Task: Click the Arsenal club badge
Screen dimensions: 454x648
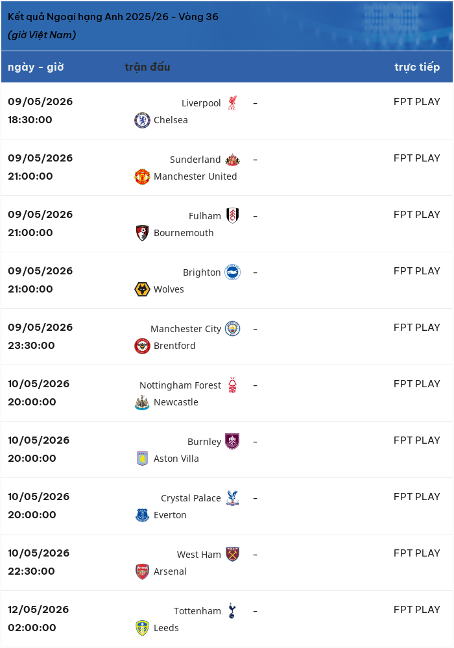Action: click(x=142, y=571)
